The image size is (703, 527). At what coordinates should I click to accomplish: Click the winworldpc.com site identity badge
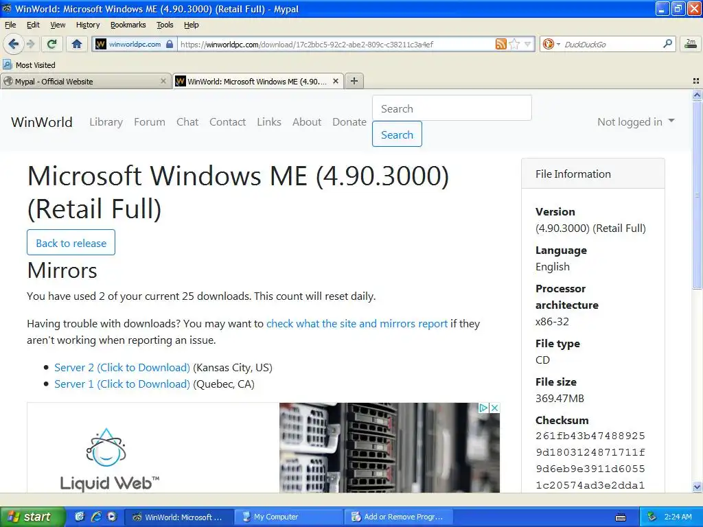(x=135, y=44)
